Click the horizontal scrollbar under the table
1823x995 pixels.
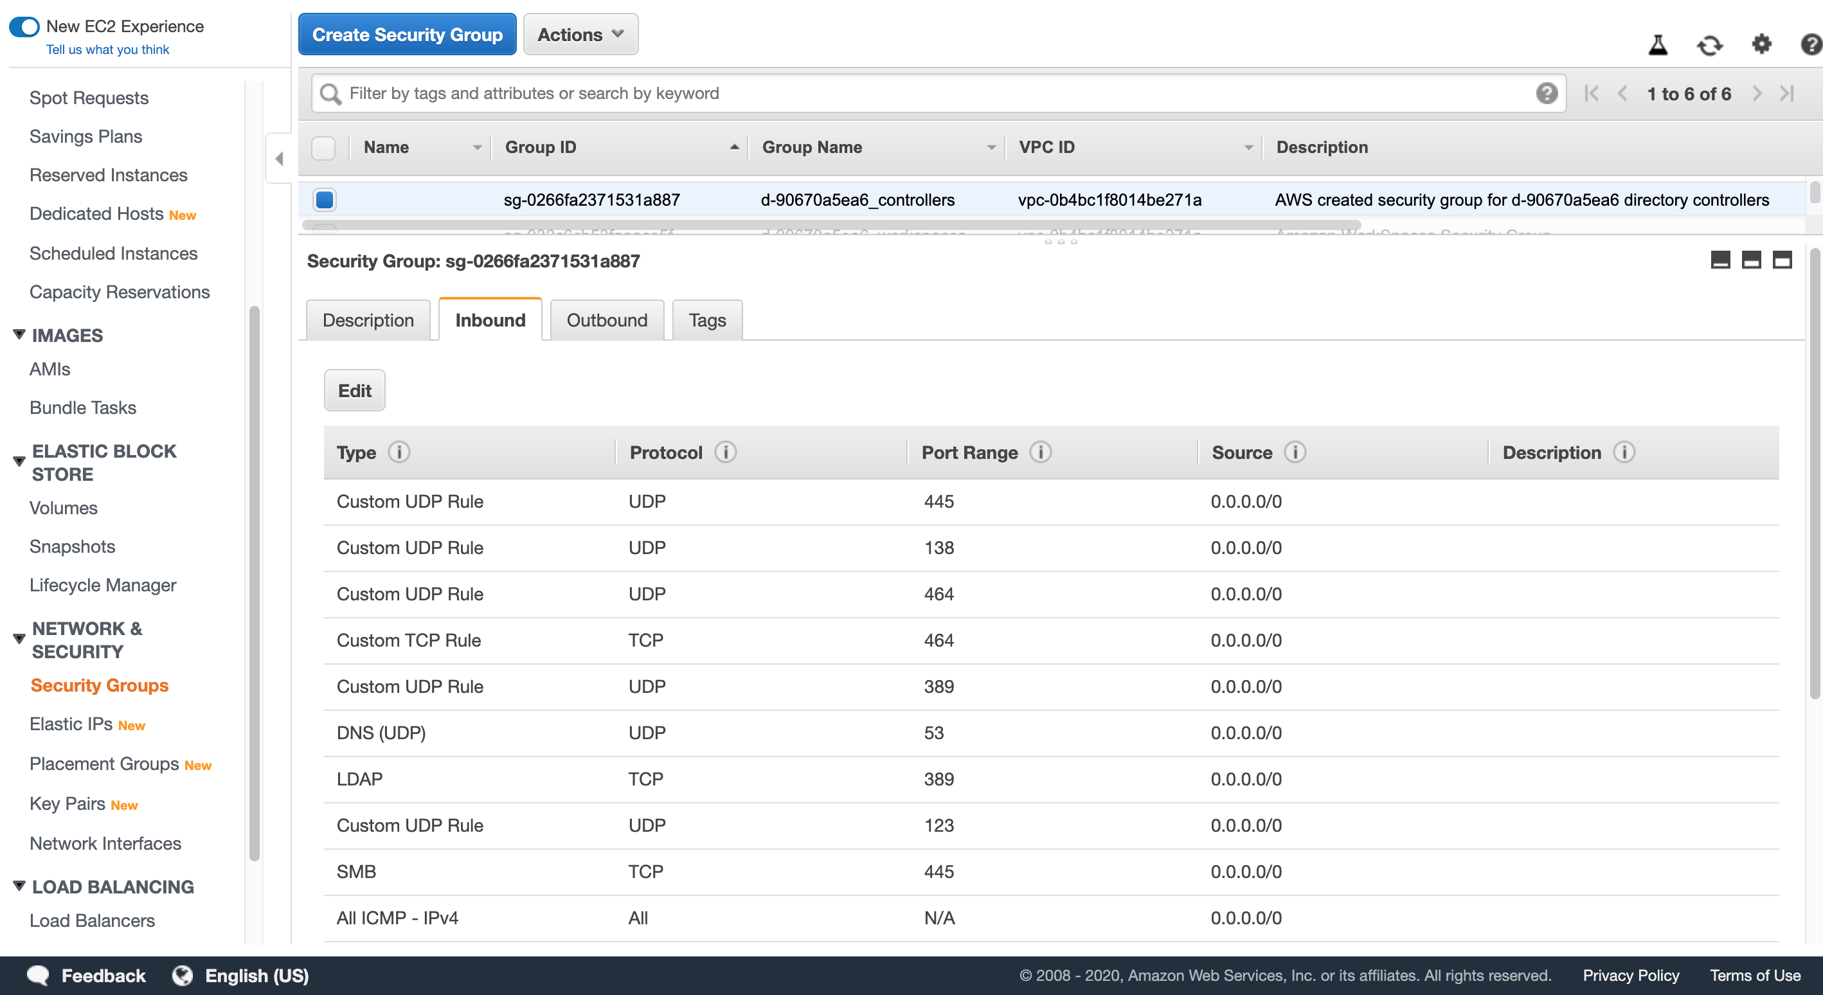[x=831, y=225]
